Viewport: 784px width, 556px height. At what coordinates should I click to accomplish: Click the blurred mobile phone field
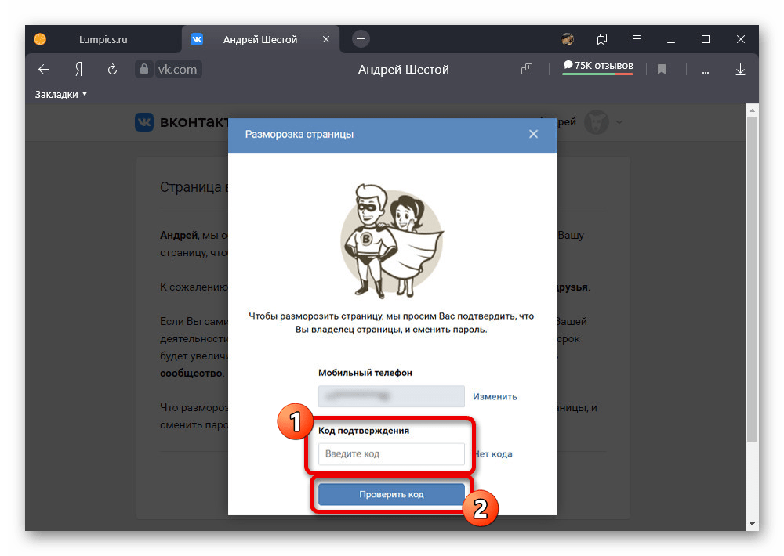391,396
